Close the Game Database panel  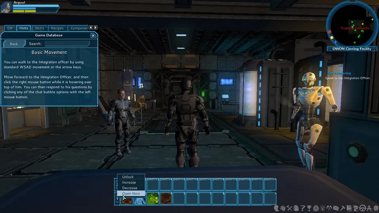pos(93,36)
